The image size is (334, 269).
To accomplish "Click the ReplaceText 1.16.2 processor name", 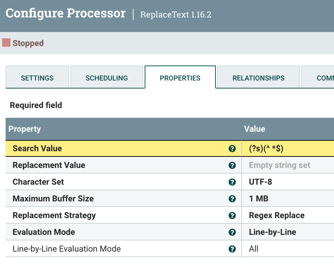I will (176, 15).
